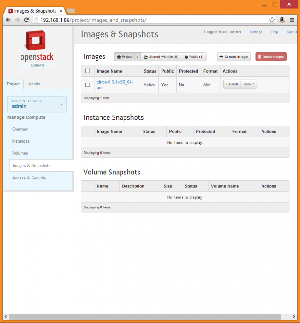Maximize the browser window
The width and height of the screenshot is (300, 323).
275,4
